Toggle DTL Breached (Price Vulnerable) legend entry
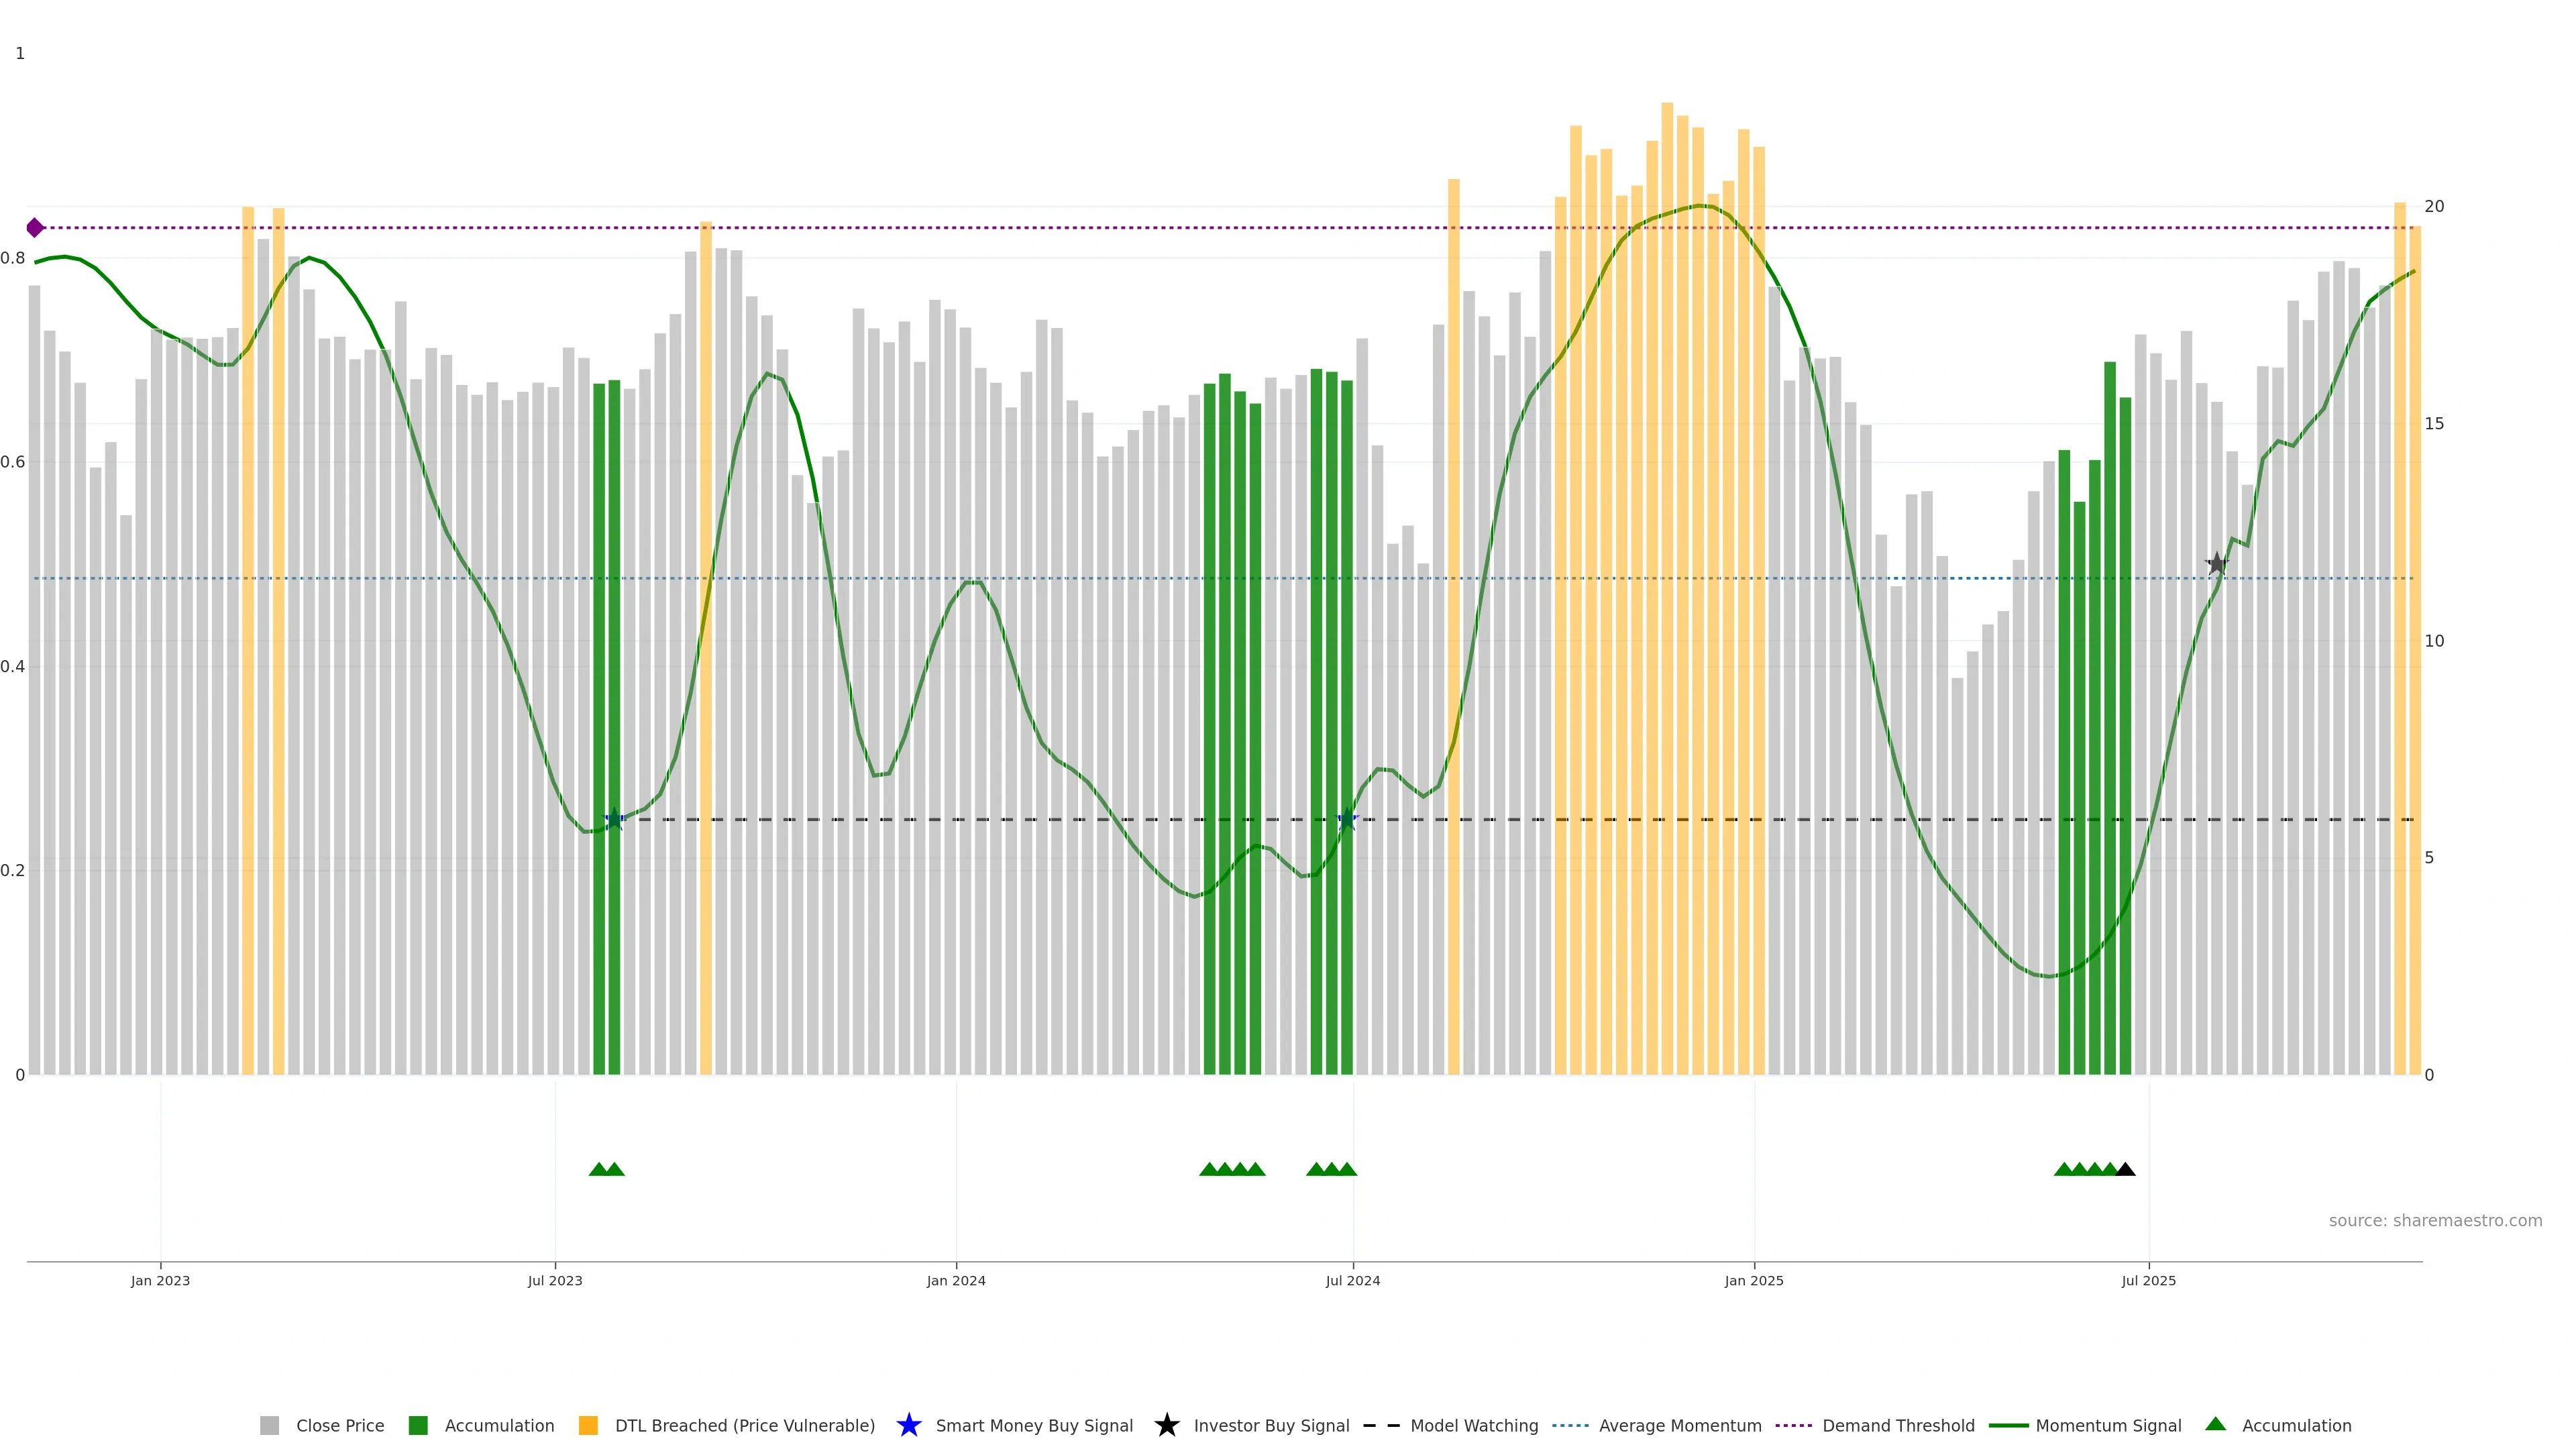 click(744, 1425)
